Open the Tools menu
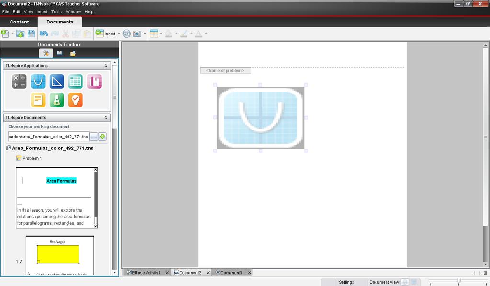Image resolution: width=490 pixels, height=286 pixels. point(57,12)
